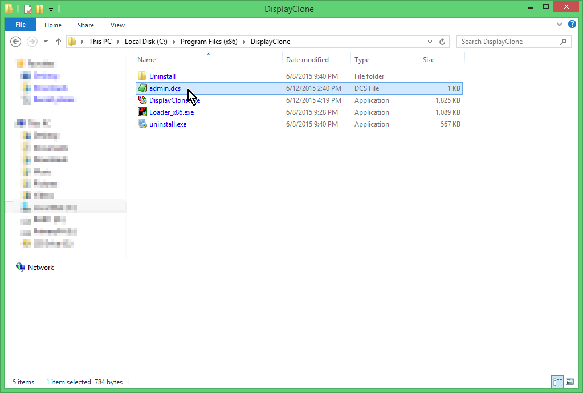The width and height of the screenshot is (583, 393).
Task: Select the Uninstall folder icon
Action: (x=142, y=76)
